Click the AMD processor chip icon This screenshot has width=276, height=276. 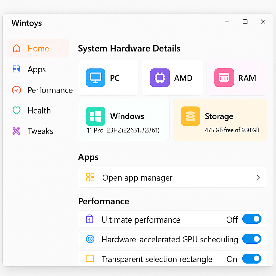[x=160, y=78]
